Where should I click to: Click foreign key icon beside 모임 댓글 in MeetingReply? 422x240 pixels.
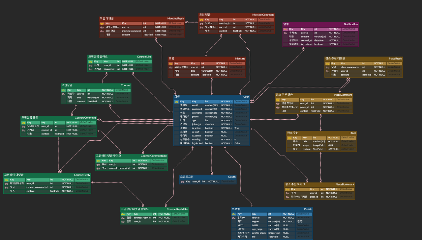(x=102, y=31)
